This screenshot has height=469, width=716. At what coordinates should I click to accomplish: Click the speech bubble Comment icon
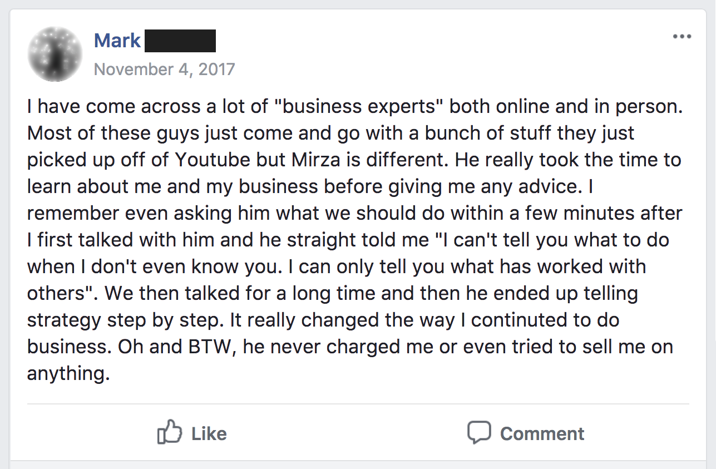point(479,432)
